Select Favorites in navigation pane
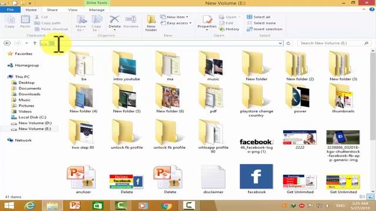 coord(20,54)
